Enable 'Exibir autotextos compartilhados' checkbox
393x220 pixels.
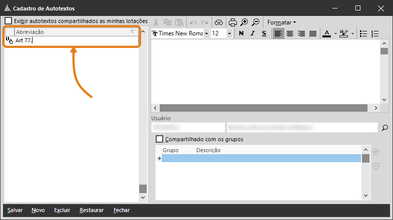coord(9,21)
